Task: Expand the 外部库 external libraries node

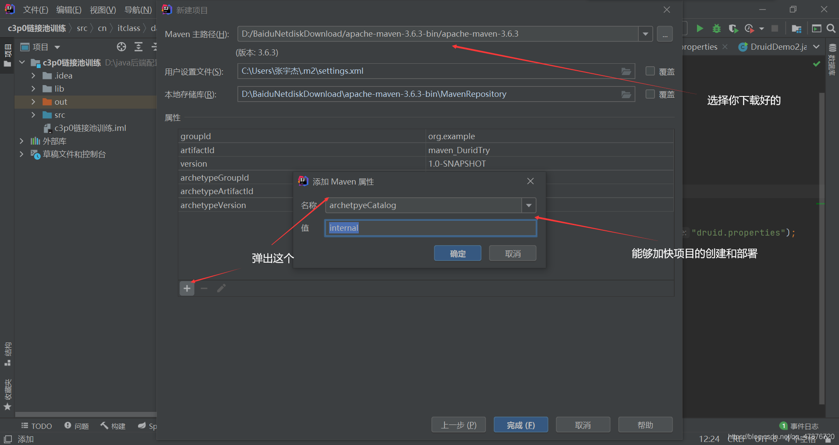Action: point(22,141)
